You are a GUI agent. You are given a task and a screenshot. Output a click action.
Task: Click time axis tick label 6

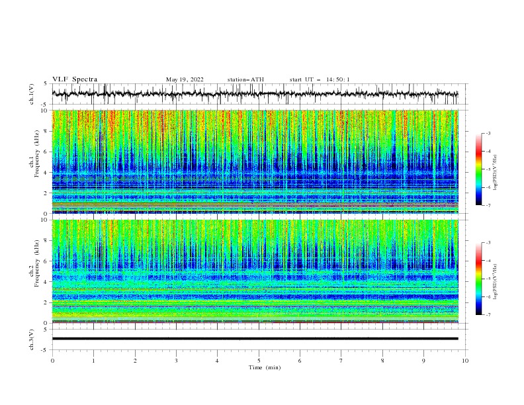click(x=300, y=361)
